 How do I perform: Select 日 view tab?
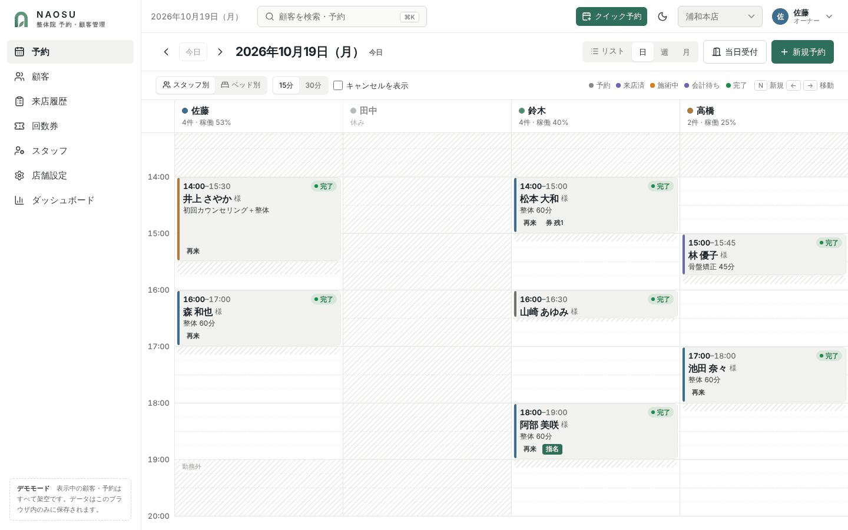pyautogui.click(x=642, y=52)
